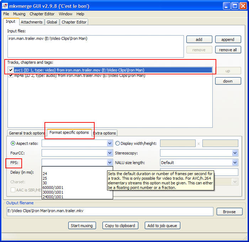Click the Browse button
The image size is (249, 242).
pos(229,212)
